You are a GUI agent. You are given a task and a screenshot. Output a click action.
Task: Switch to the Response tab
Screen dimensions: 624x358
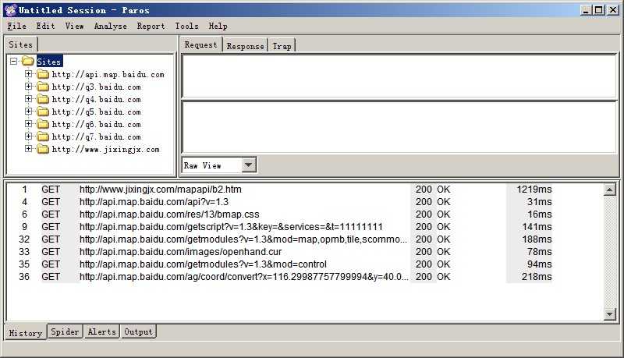(245, 46)
